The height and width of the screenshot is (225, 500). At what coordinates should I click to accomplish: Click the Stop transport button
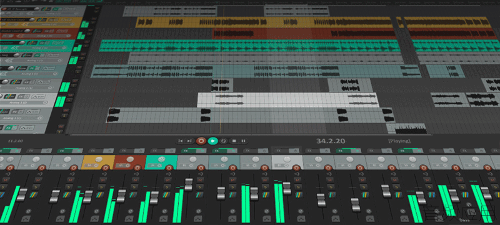click(x=234, y=141)
